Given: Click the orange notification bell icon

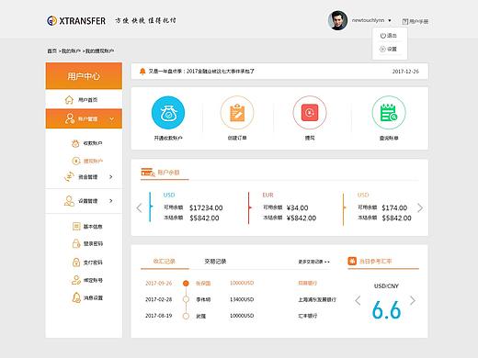Looking at the screenshot, I should pos(142,72).
